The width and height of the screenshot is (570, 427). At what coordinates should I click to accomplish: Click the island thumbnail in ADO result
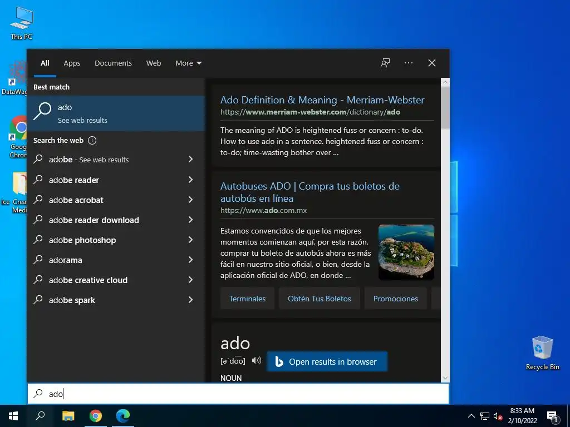[x=406, y=252]
